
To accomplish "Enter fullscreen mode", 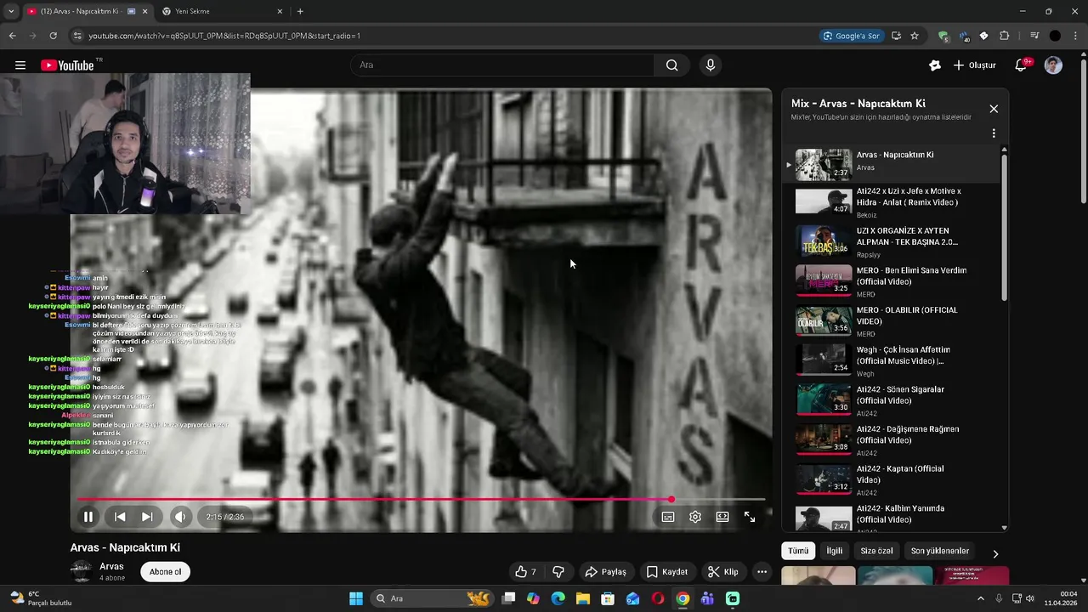I will (x=750, y=517).
